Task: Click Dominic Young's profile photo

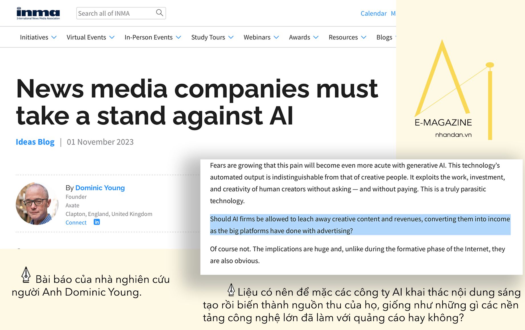Action: point(37,204)
